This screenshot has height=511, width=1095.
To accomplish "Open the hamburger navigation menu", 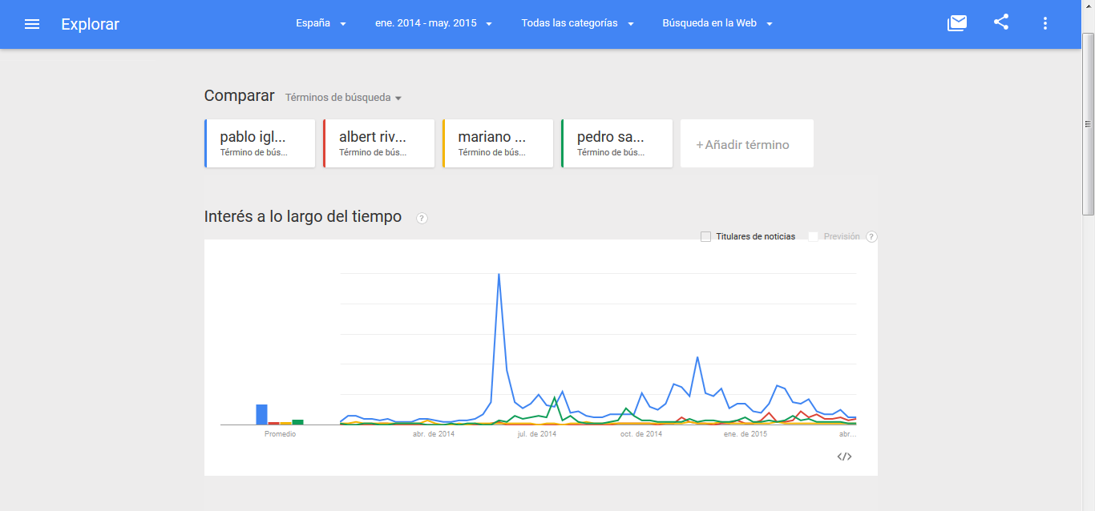I will coord(32,24).
